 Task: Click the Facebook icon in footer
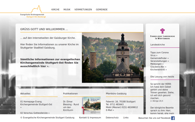(x=173, y=118)
